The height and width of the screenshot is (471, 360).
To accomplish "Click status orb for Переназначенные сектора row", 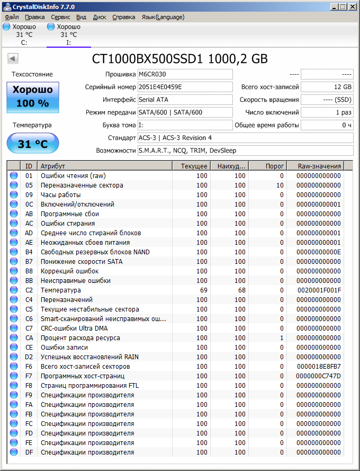I will point(14,185).
